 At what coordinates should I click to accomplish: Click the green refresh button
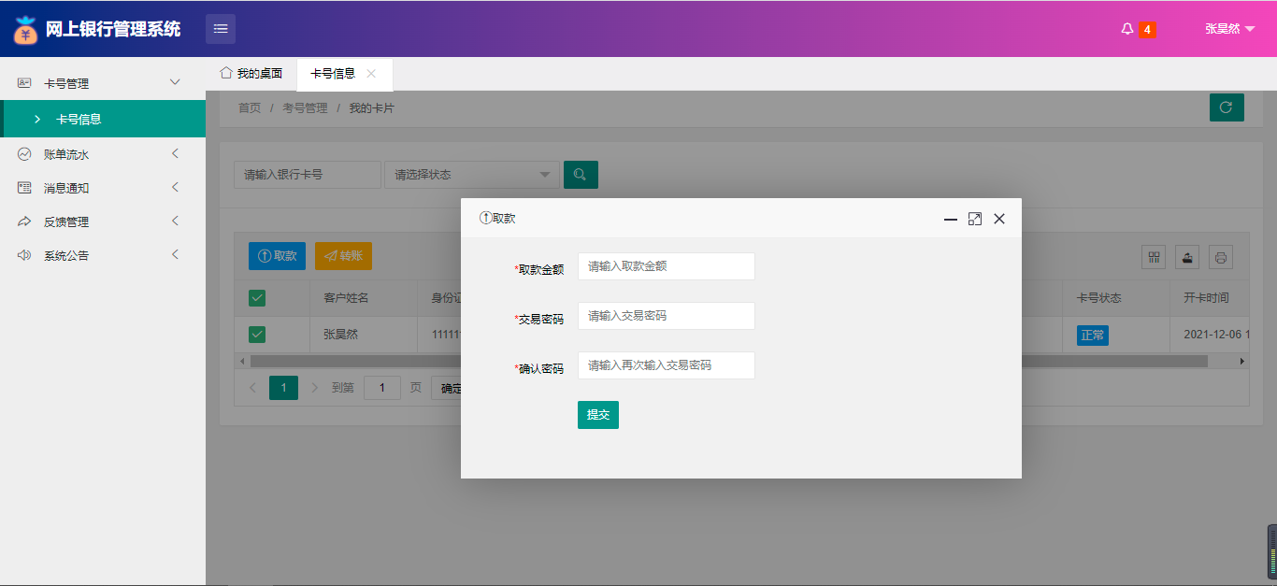coord(1227,107)
